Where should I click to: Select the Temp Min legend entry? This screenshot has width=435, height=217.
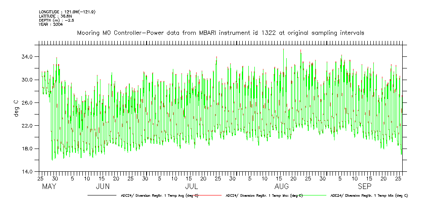point(369,195)
